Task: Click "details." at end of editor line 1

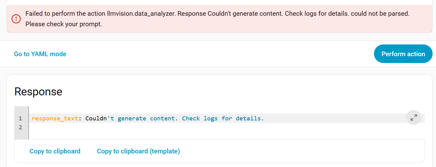Action: click(x=250, y=118)
